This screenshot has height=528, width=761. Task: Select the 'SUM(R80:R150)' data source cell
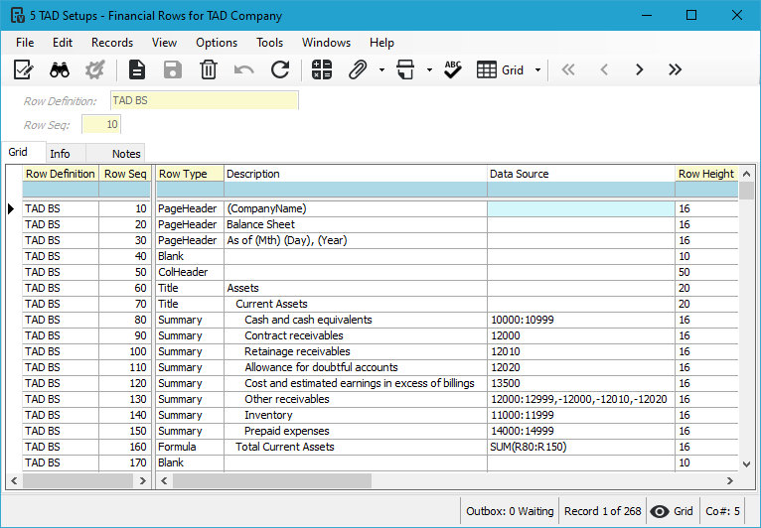(581, 447)
